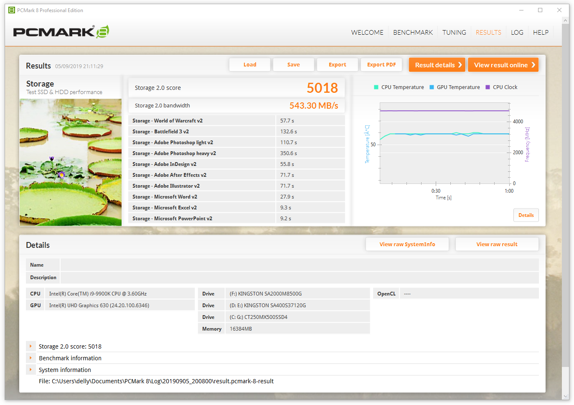
Task: Click the 350.6 s time value
Action: point(289,153)
